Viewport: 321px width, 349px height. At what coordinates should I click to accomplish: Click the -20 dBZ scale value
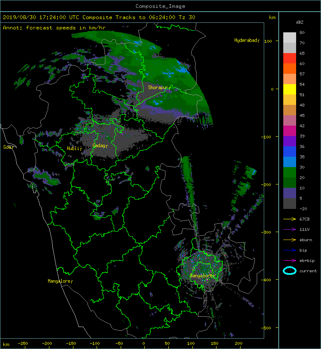coord(303,208)
